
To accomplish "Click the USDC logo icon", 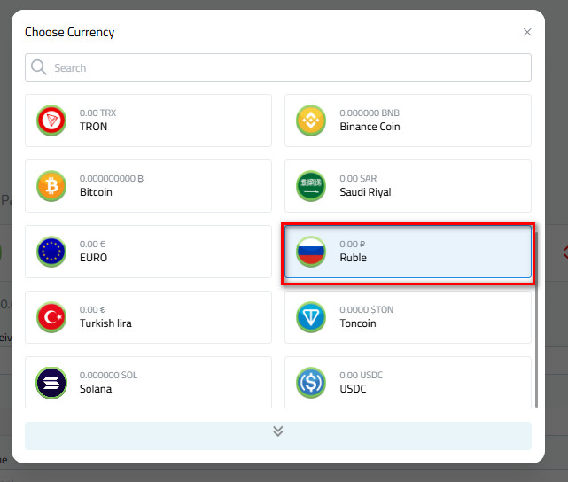I will pyautogui.click(x=311, y=383).
